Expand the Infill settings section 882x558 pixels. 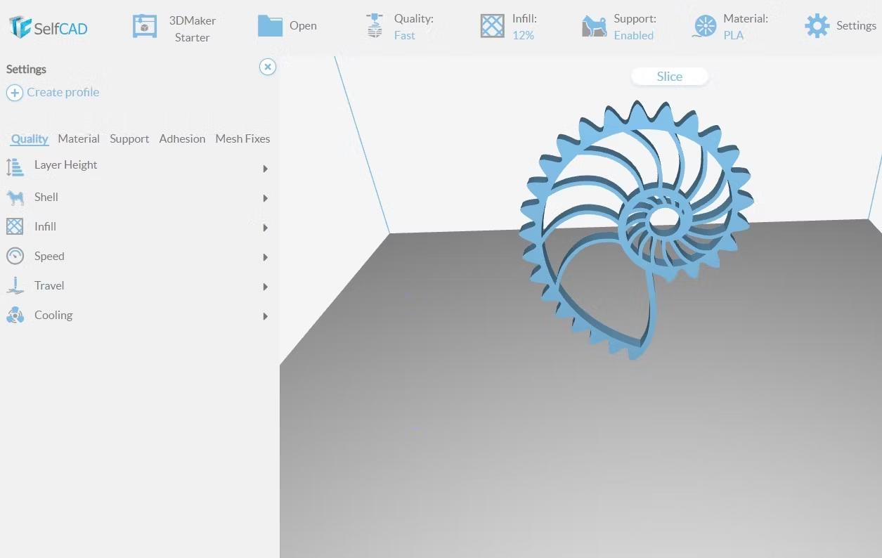266,228
